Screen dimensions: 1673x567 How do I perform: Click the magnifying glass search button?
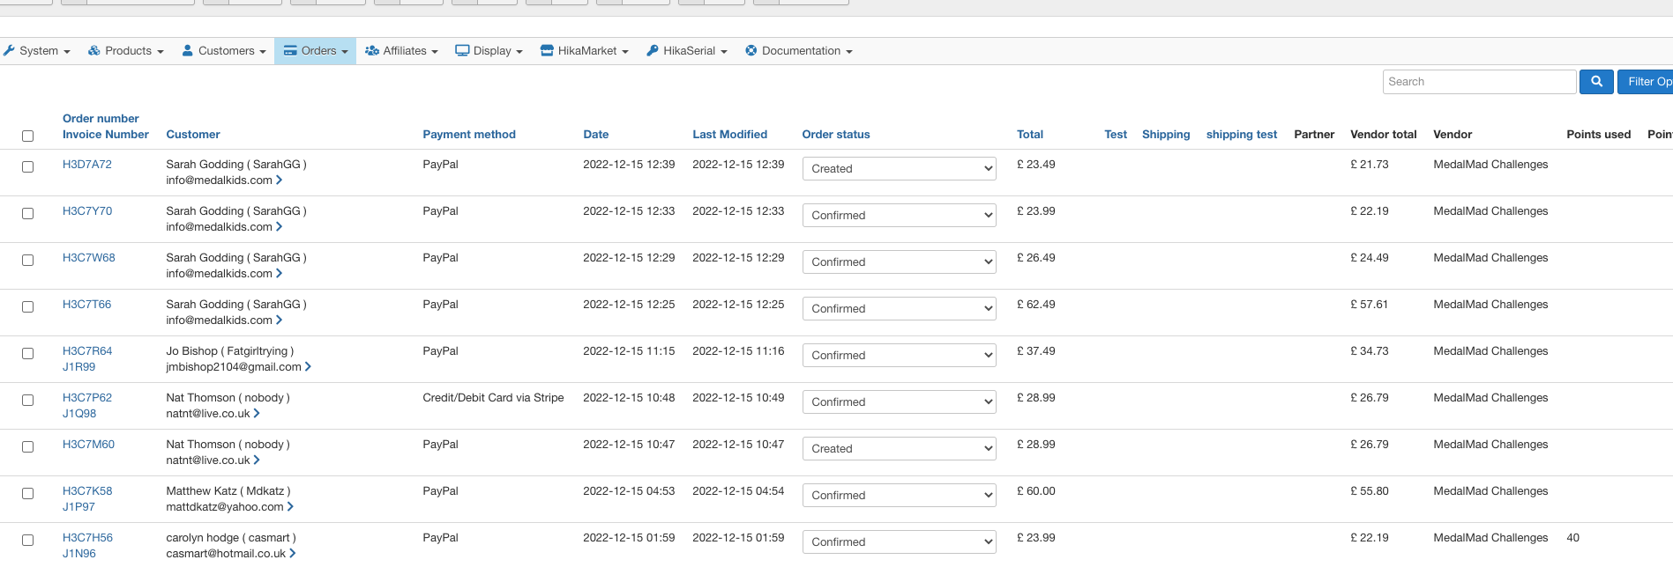1596,82
